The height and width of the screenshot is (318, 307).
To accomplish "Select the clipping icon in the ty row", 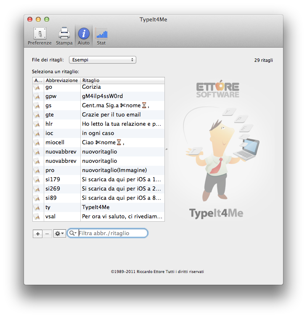I will point(37,207).
